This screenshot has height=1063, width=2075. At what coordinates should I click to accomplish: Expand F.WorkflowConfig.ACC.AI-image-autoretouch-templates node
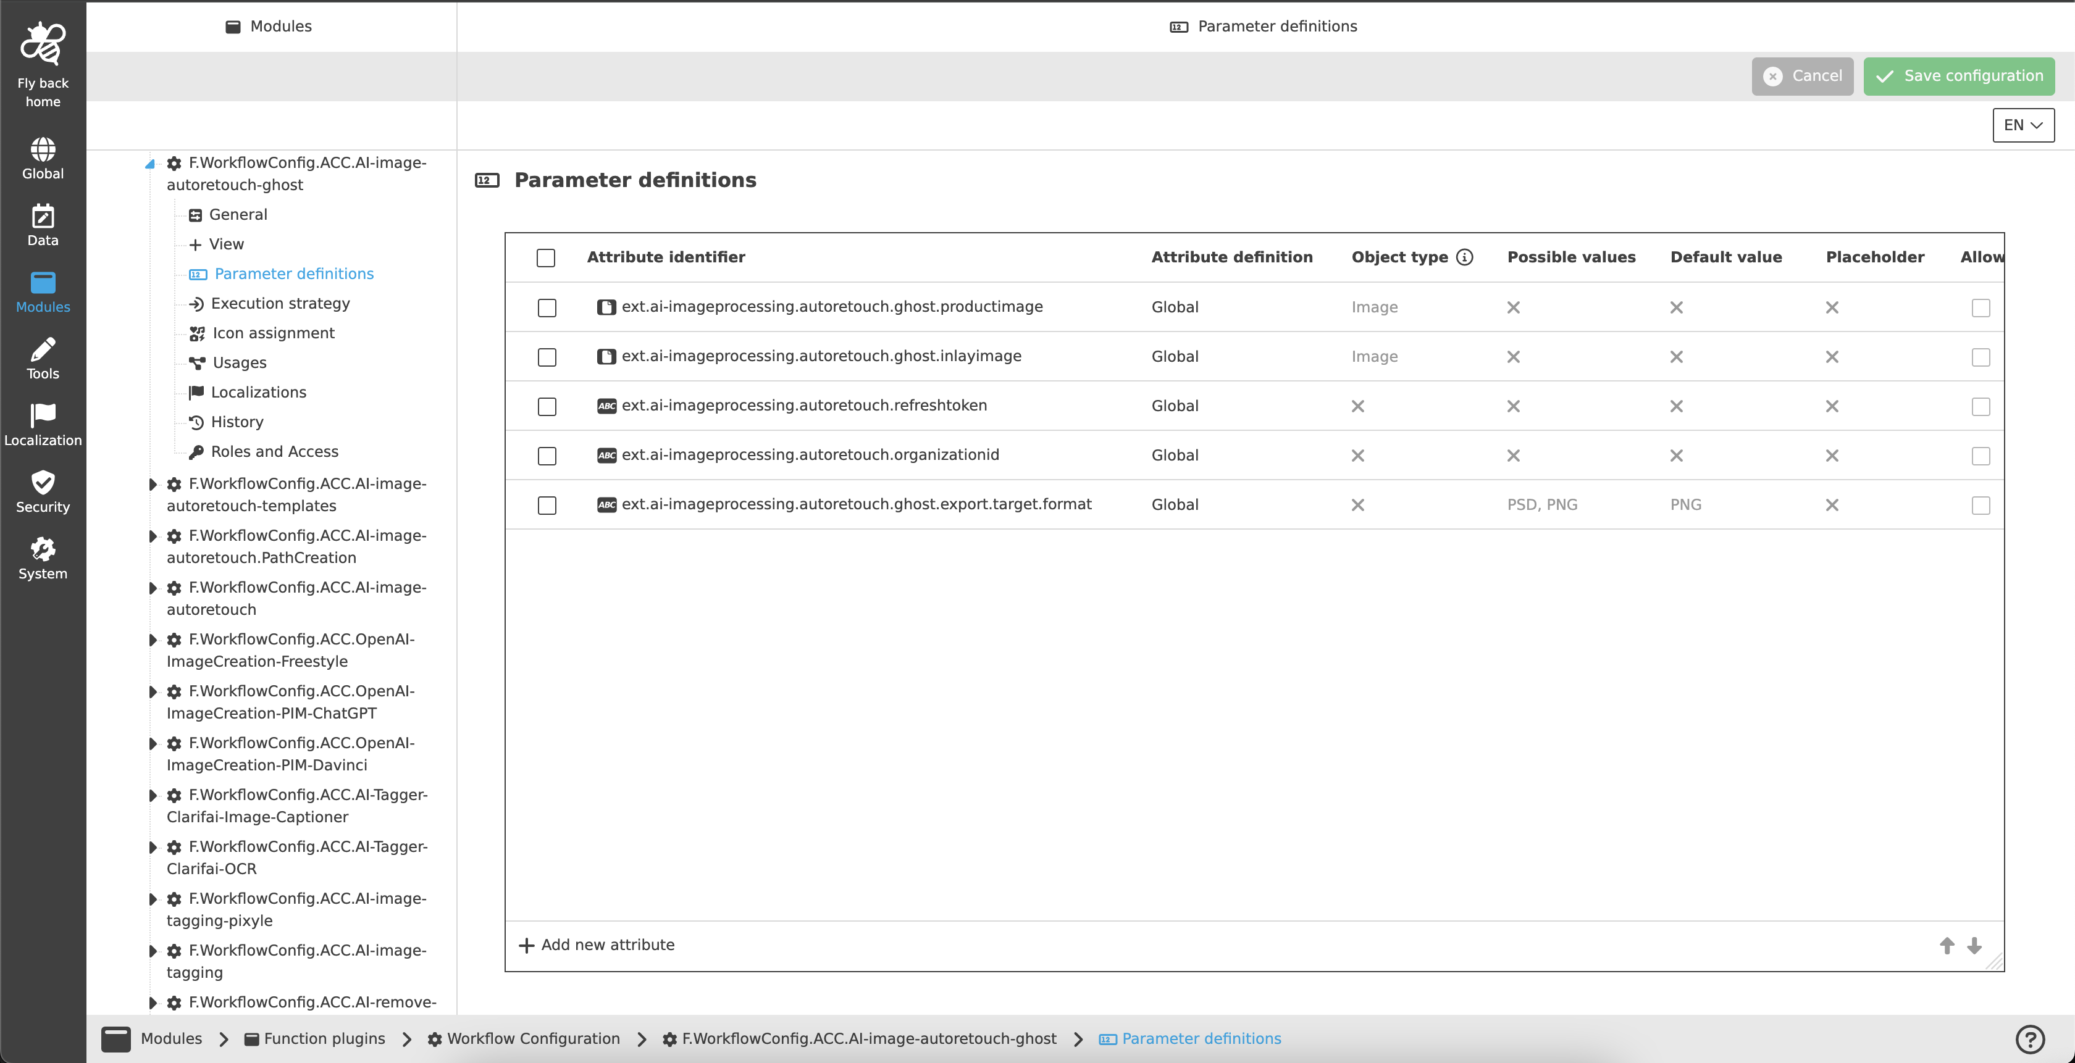click(153, 484)
